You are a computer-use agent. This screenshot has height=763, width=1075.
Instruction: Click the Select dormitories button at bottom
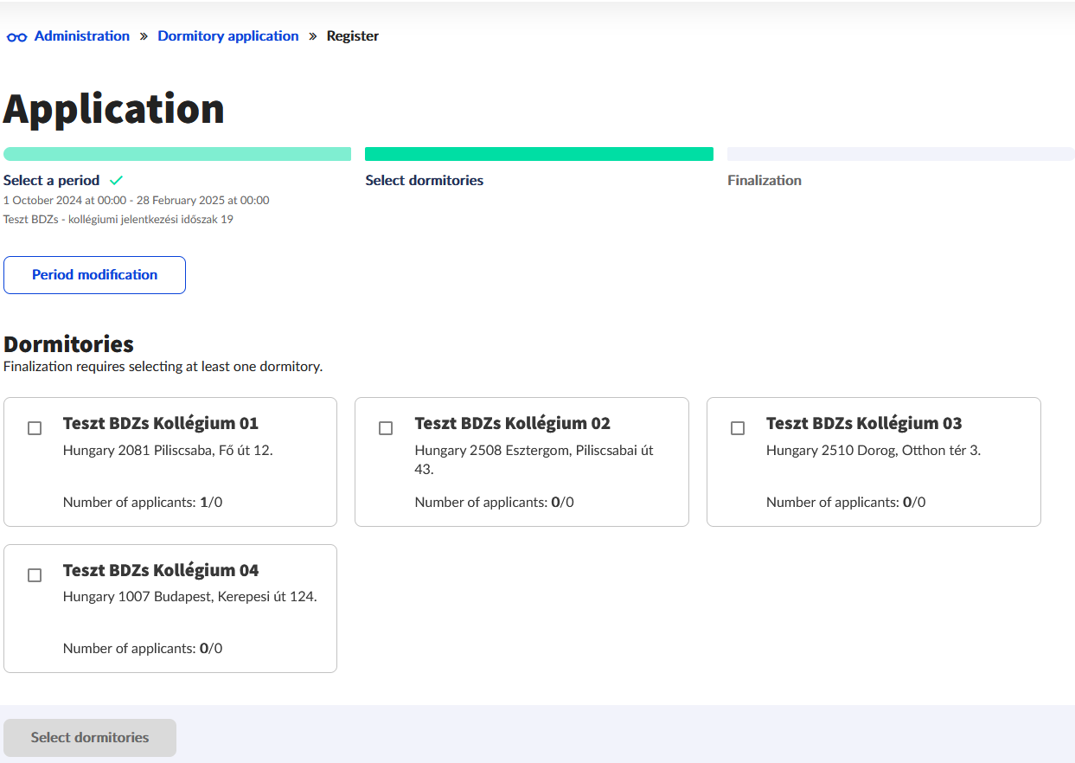point(90,738)
